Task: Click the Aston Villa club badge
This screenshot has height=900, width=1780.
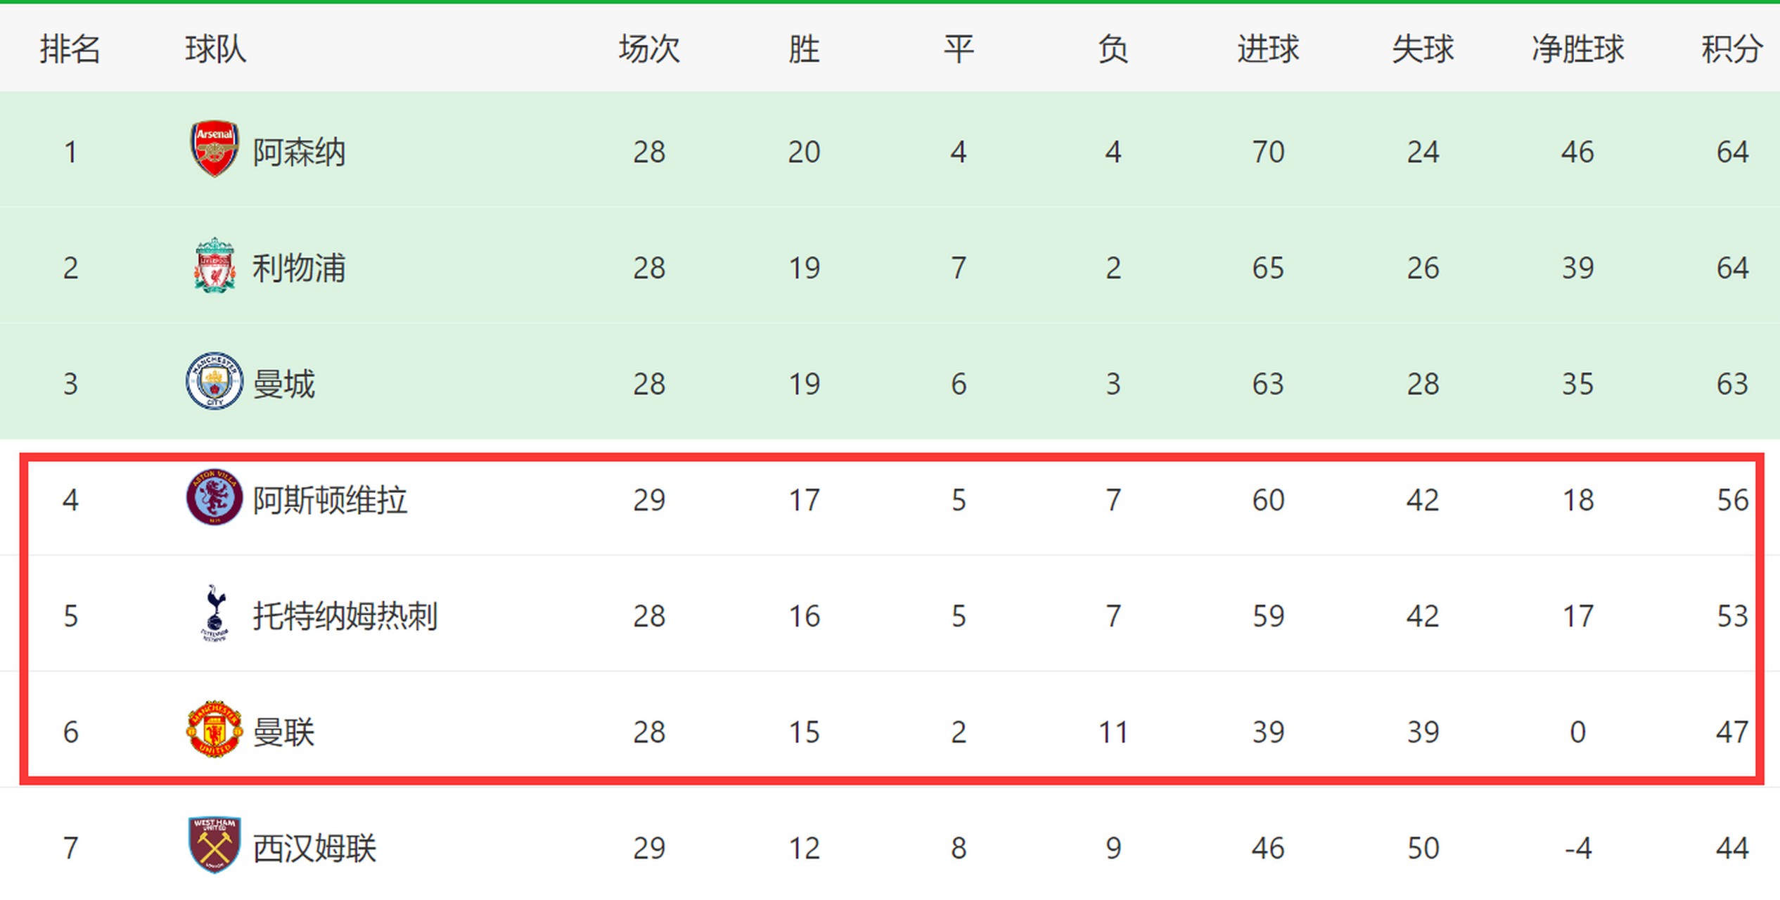Action: (215, 497)
